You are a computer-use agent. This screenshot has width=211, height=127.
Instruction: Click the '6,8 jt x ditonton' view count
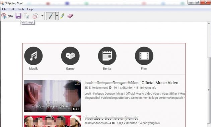pyautogui.click(x=127, y=123)
